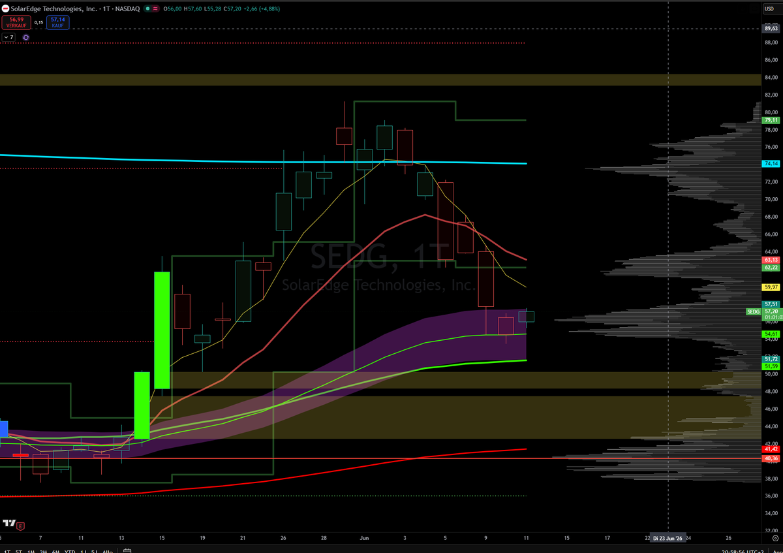
Task: Select the tall bright green candle
Action: pos(162,330)
